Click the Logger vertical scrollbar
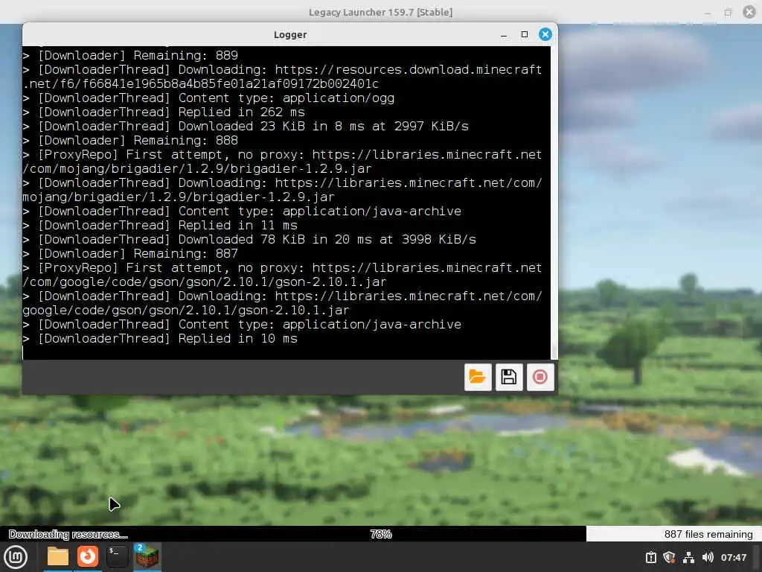762x572 pixels. pos(554,203)
